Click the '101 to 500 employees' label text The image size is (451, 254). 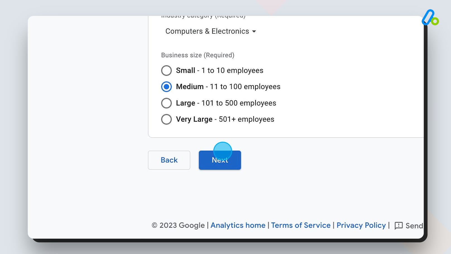coord(239,103)
